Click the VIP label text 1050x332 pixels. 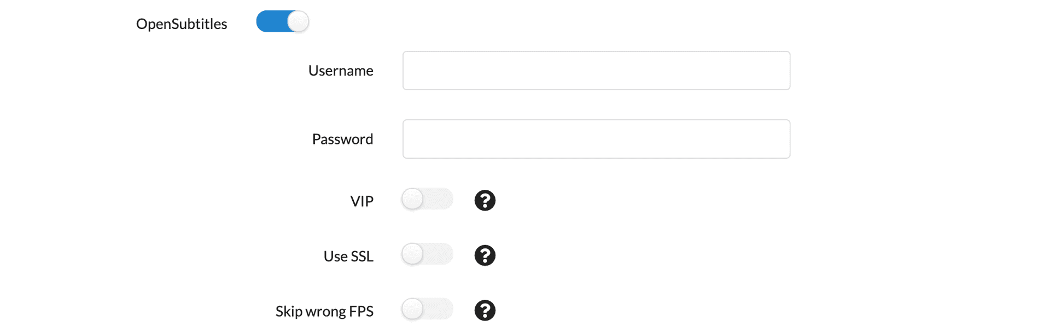tap(361, 201)
